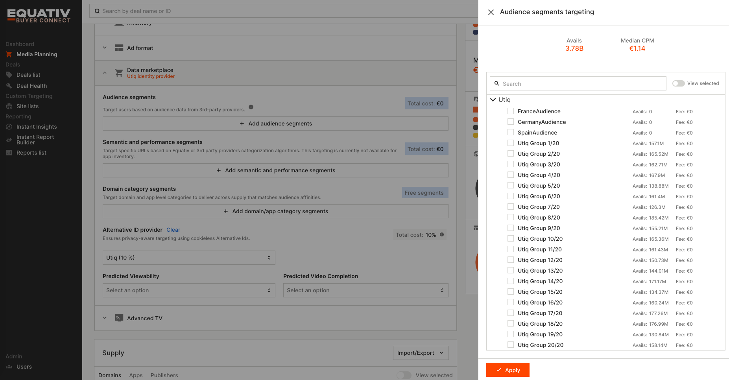Toggle View selected in the segments panel
Viewport: 729px width, 380px height.
[678, 83]
